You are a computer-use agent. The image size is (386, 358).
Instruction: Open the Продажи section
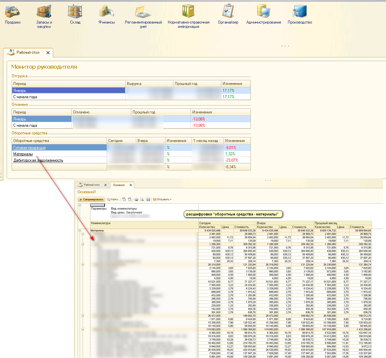coord(13,15)
